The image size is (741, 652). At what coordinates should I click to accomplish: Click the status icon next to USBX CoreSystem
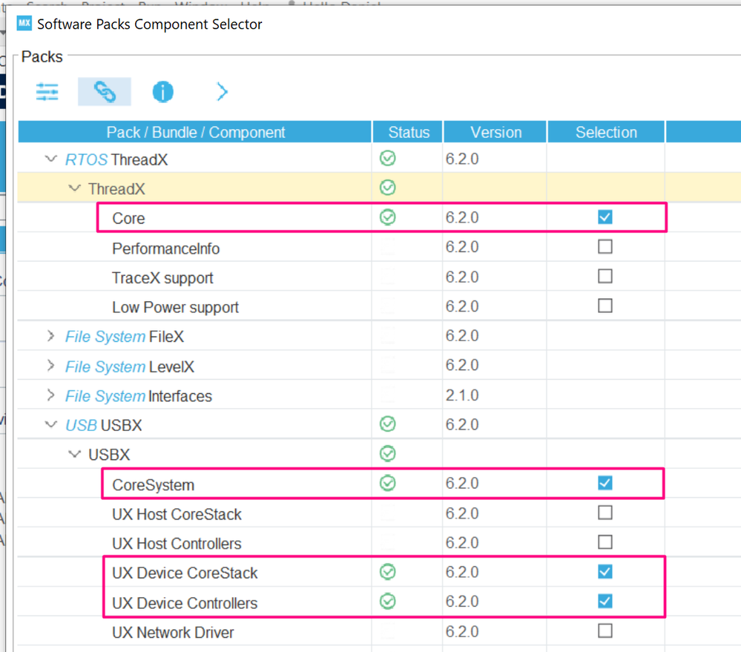[x=387, y=483]
